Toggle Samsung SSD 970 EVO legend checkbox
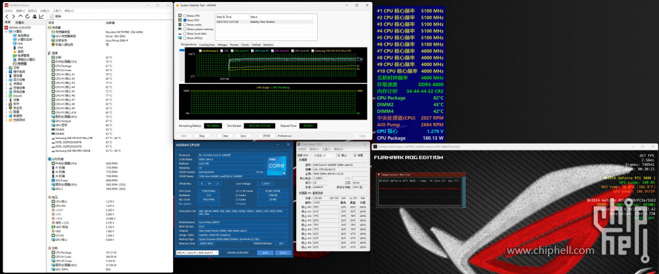Viewport: 659px width, 274px height. (x=312, y=51)
